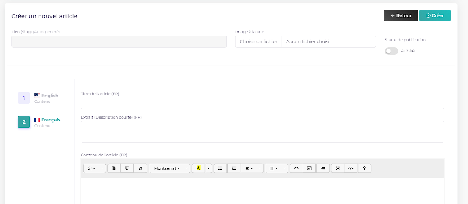468x204 pixels.
Task: Click the 'Statut de publication' label
Action: point(405,40)
